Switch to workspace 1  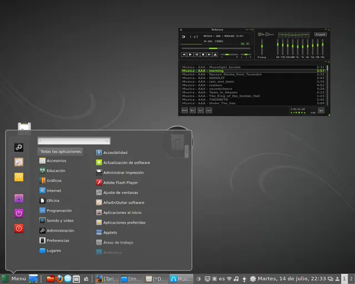point(344,279)
